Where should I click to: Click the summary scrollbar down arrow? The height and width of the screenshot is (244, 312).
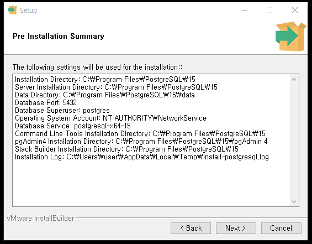point(294,202)
